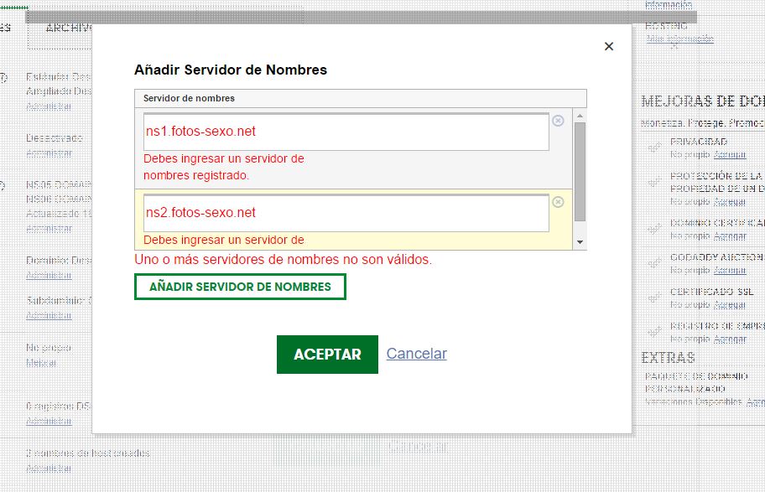Open Agregar link under Certificado SSL
This screenshot has width=765, height=492.
click(730, 304)
